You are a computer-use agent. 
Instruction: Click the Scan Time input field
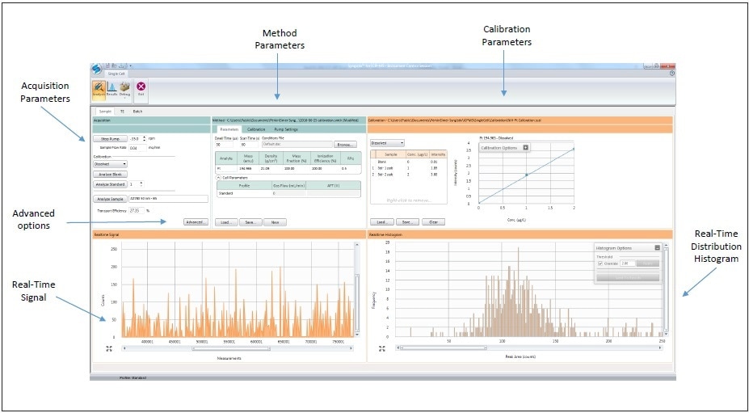tap(249, 145)
